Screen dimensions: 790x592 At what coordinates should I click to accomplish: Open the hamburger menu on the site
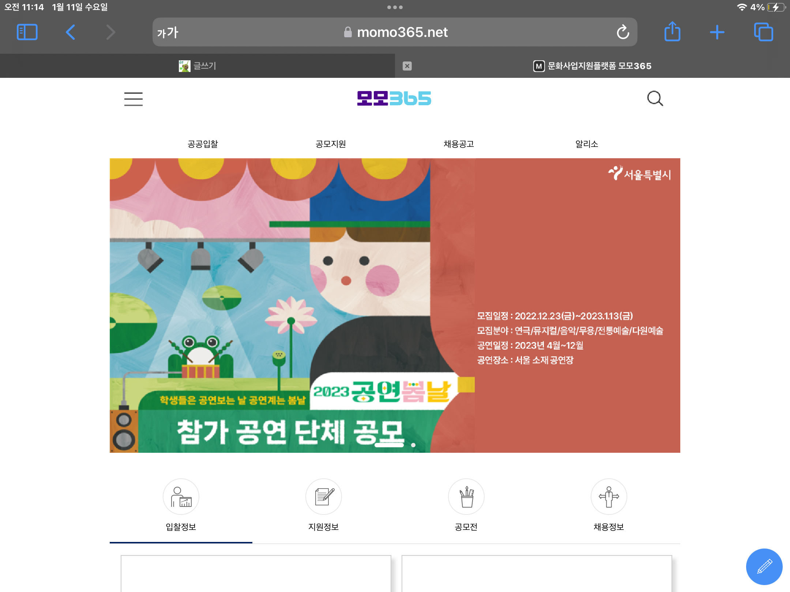[x=133, y=99]
